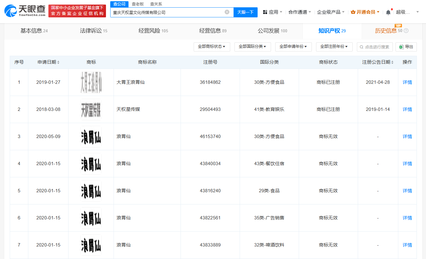
Task: Click the trademark search input field
Action: point(375,47)
